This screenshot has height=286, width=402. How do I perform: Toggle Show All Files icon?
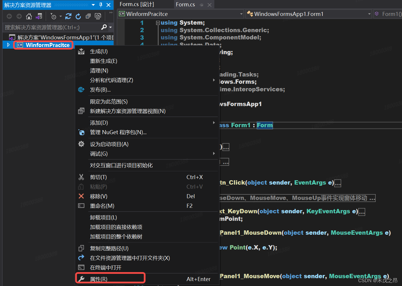coord(98,16)
